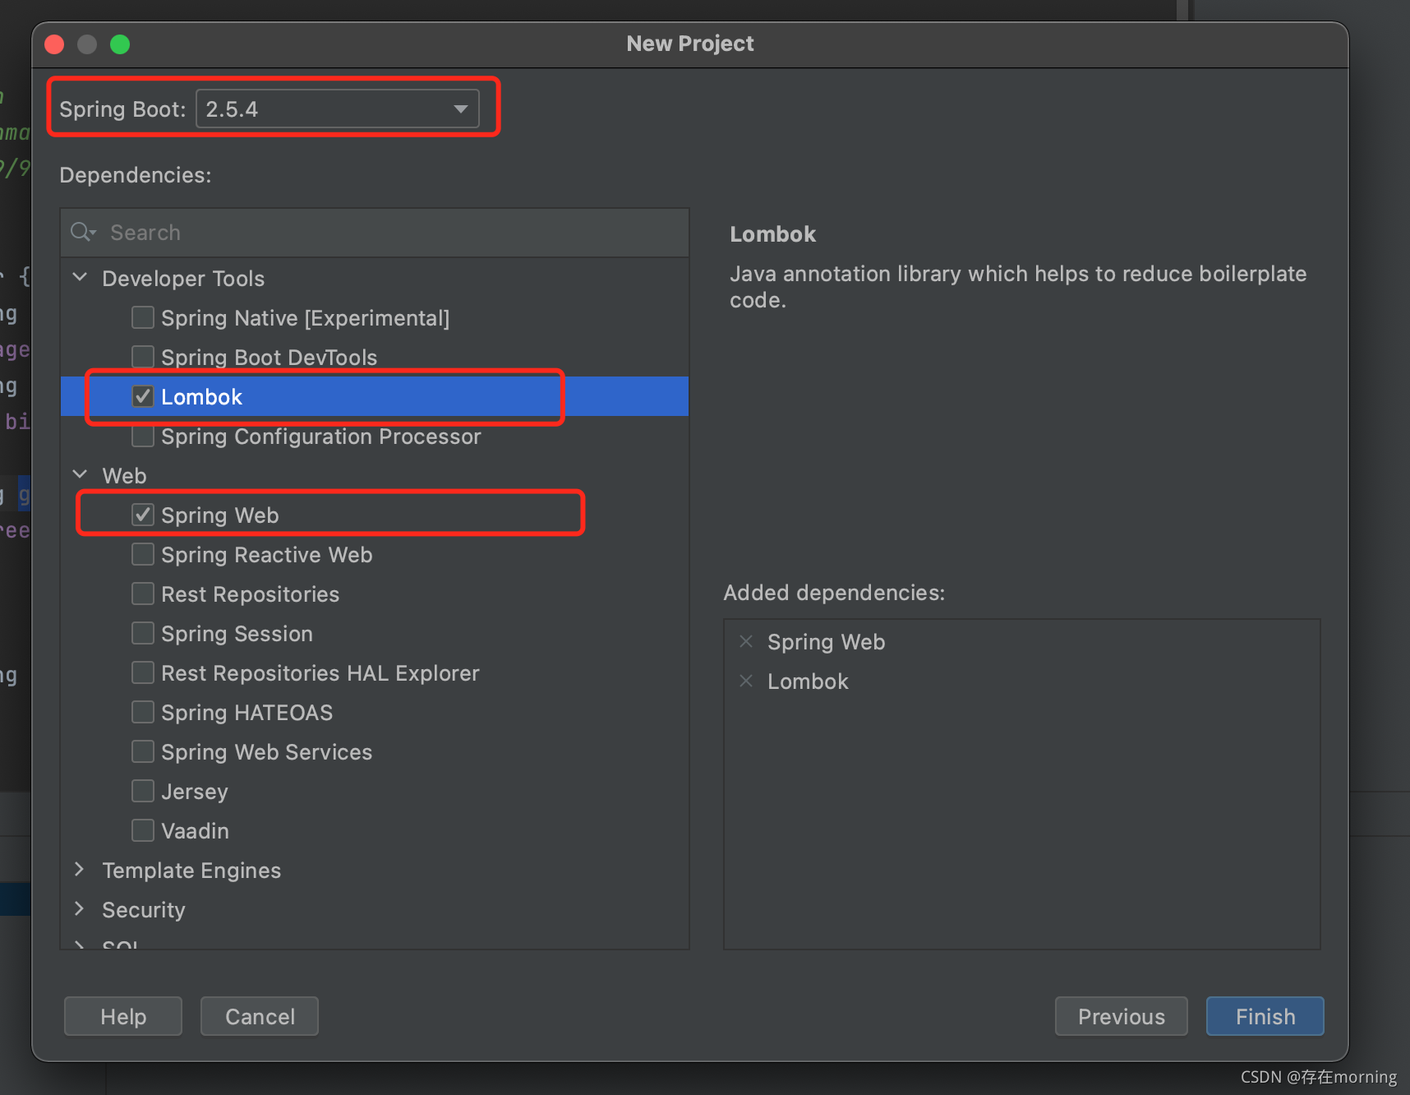Remove Spring Web from added dependencies
The width and height of the screenshot is (1410, 1095).
coord(746,641)
